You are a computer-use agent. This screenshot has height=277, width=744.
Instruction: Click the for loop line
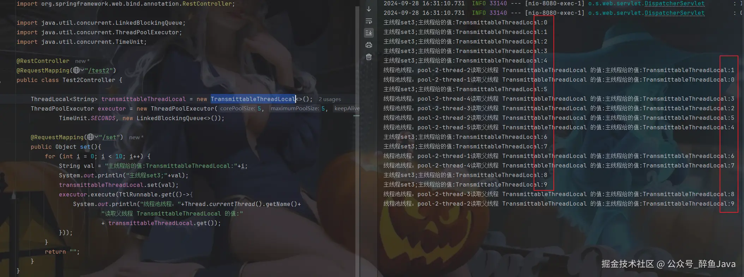pyautogui.click(x=97, y=156)
